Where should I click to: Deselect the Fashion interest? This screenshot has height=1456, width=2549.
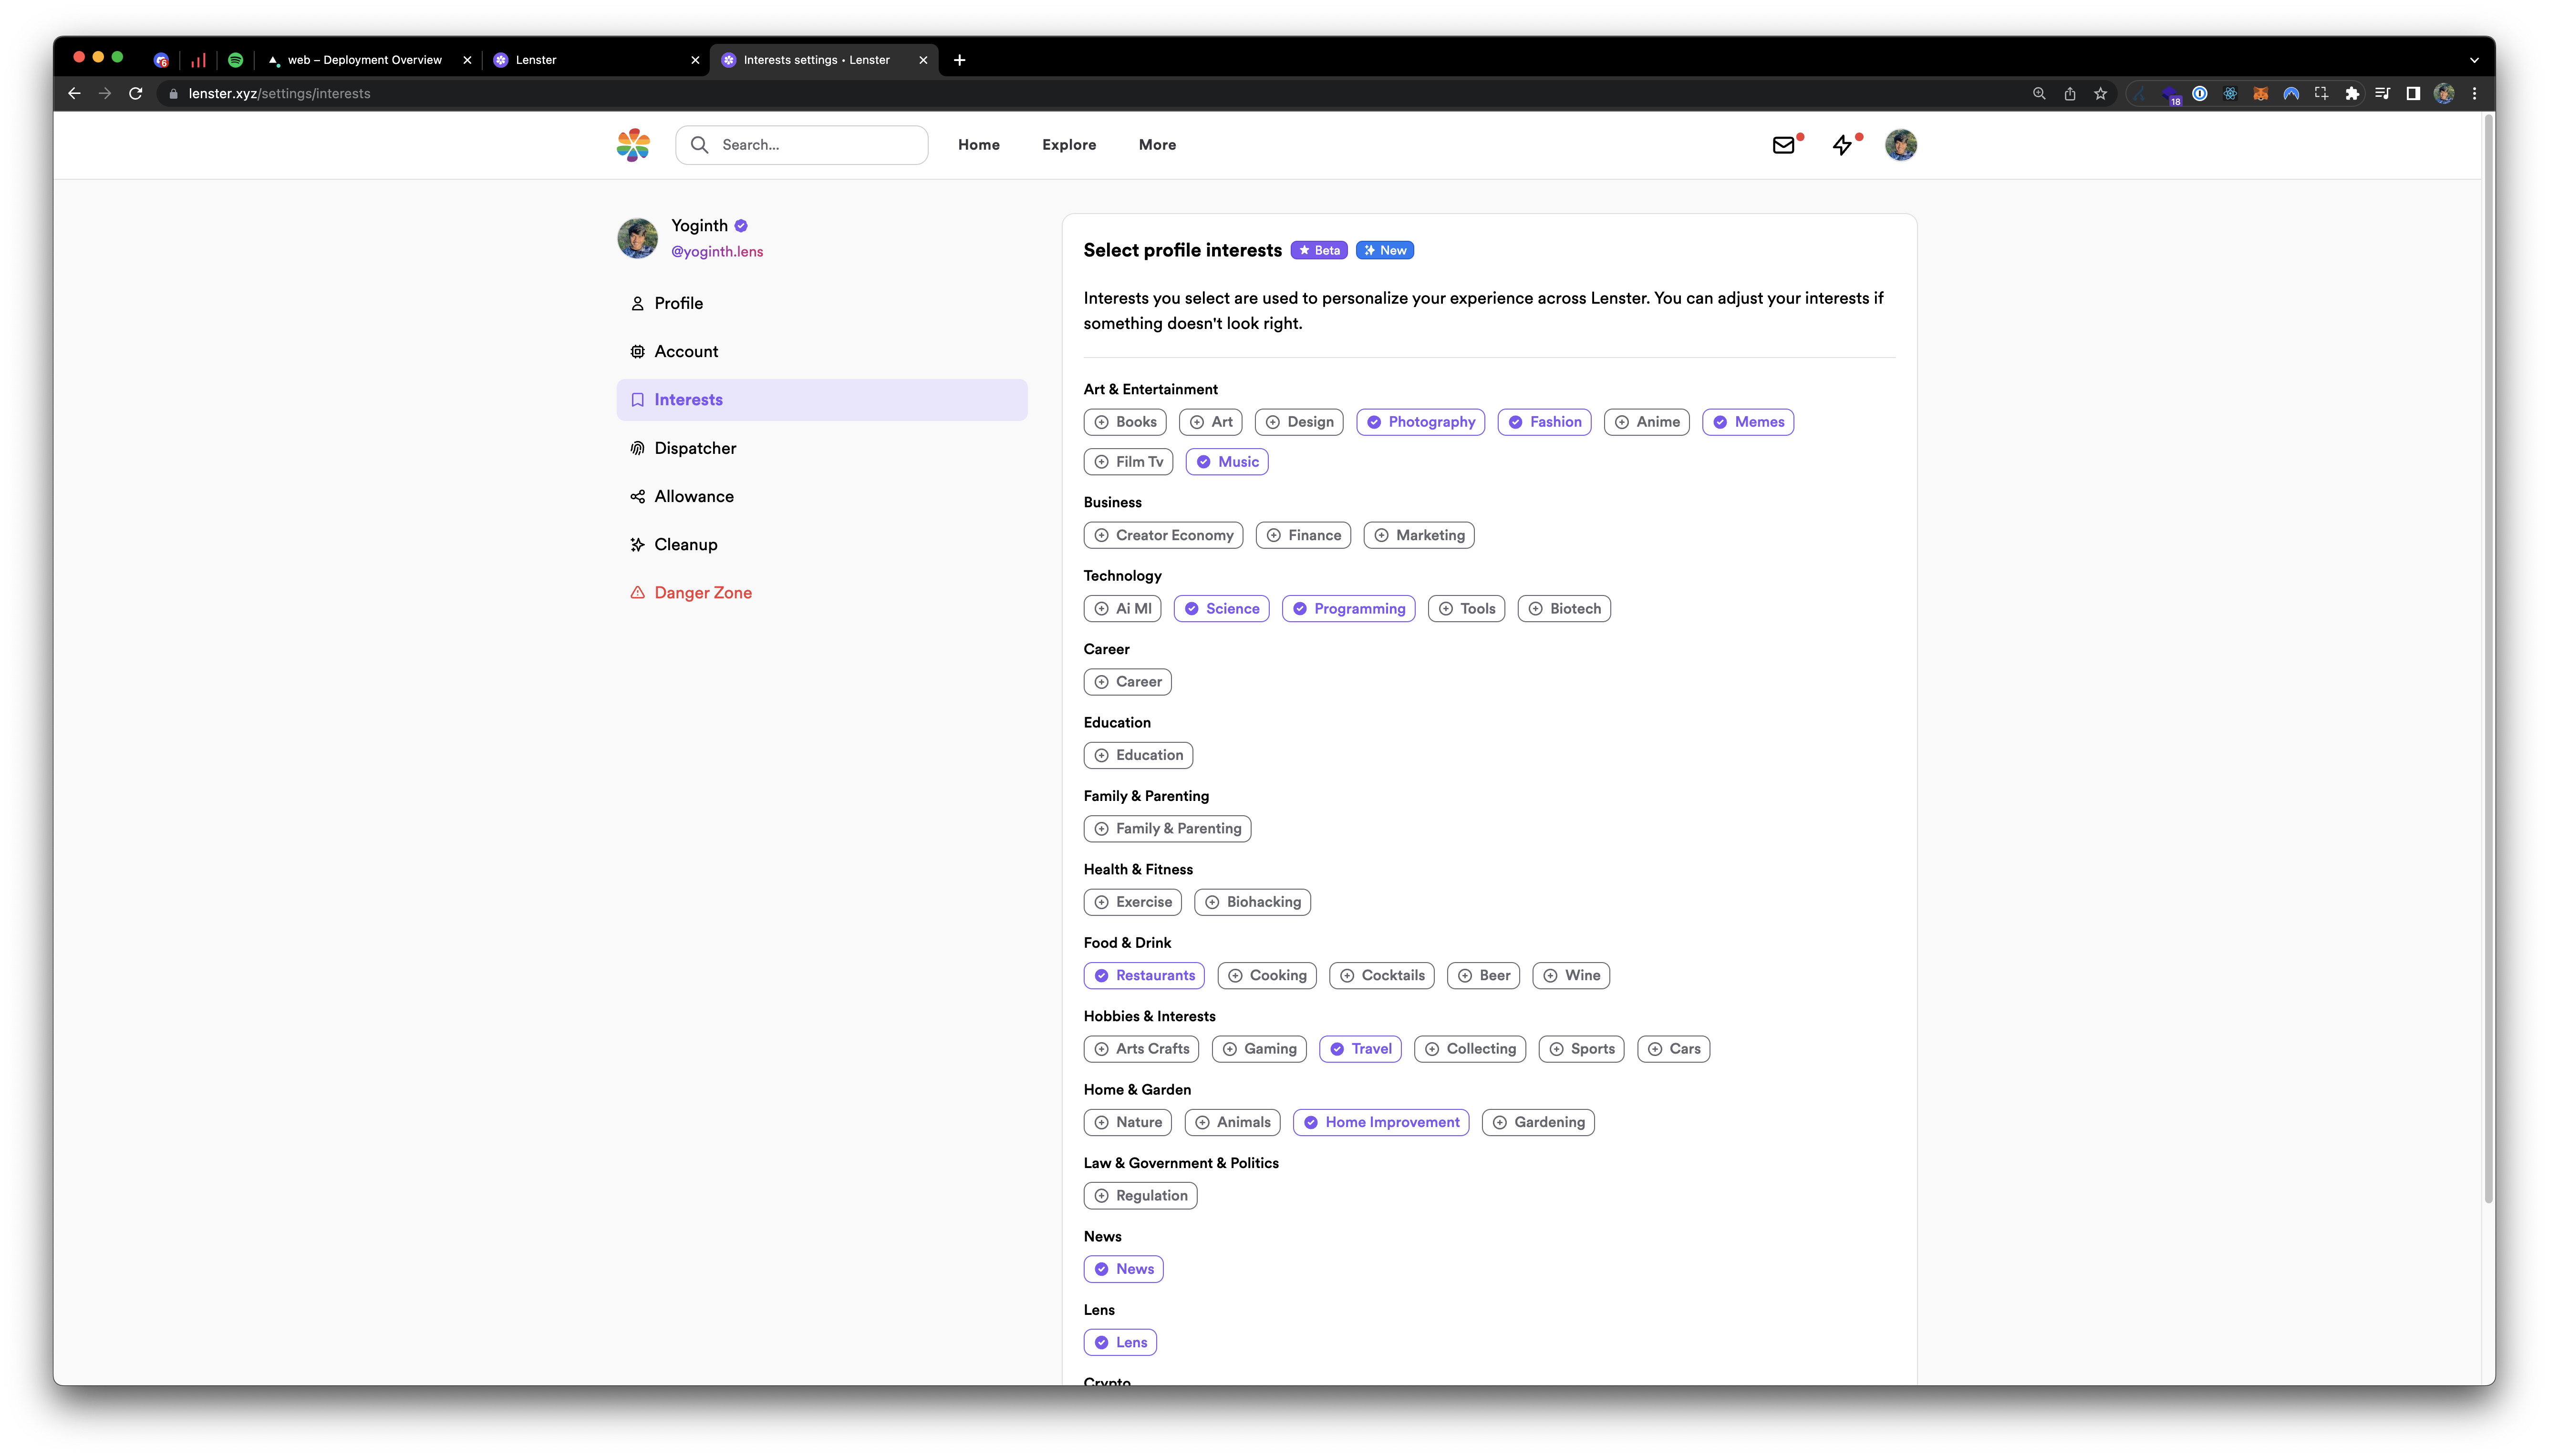pos(1544,422)
